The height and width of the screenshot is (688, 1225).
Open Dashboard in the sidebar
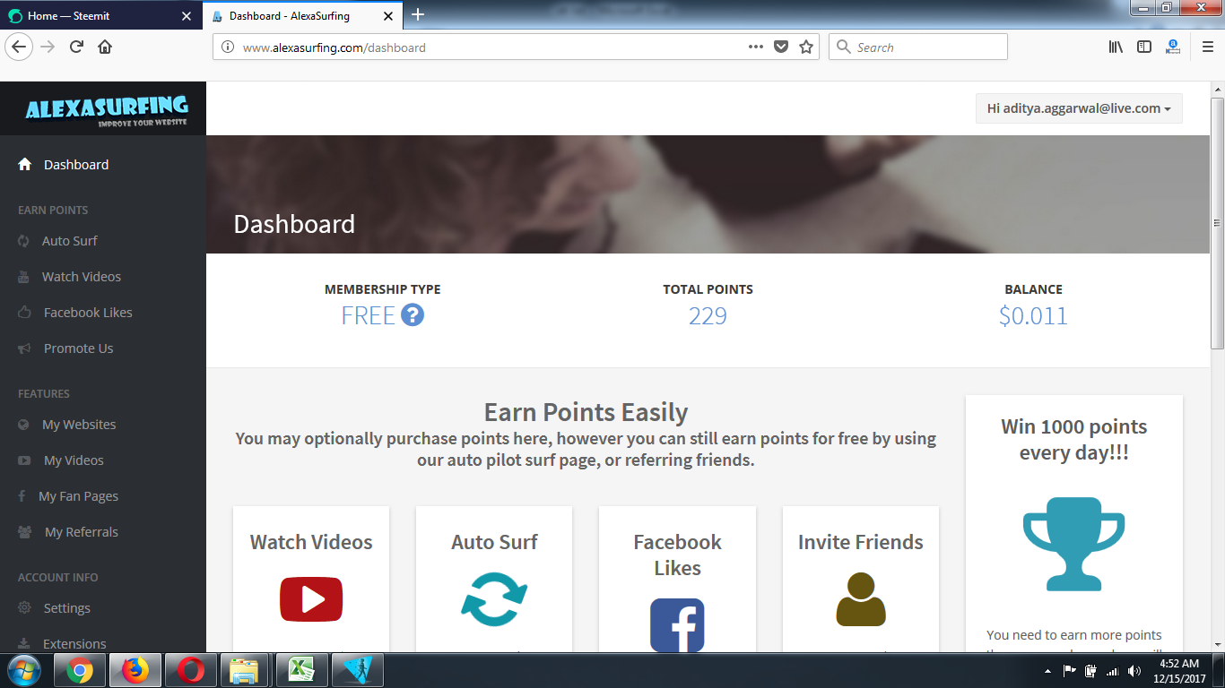click(x=76, y=165)
